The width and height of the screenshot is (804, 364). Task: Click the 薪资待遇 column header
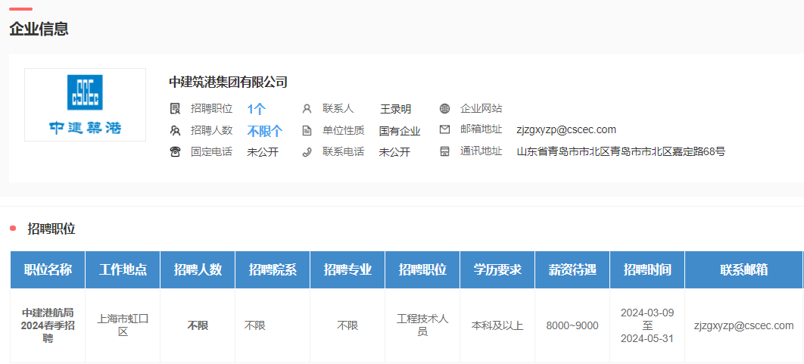pyautogui.click(x=572, y=269)
